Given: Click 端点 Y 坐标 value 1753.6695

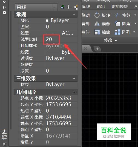Looking at the screenshot, I should point(61,123).
